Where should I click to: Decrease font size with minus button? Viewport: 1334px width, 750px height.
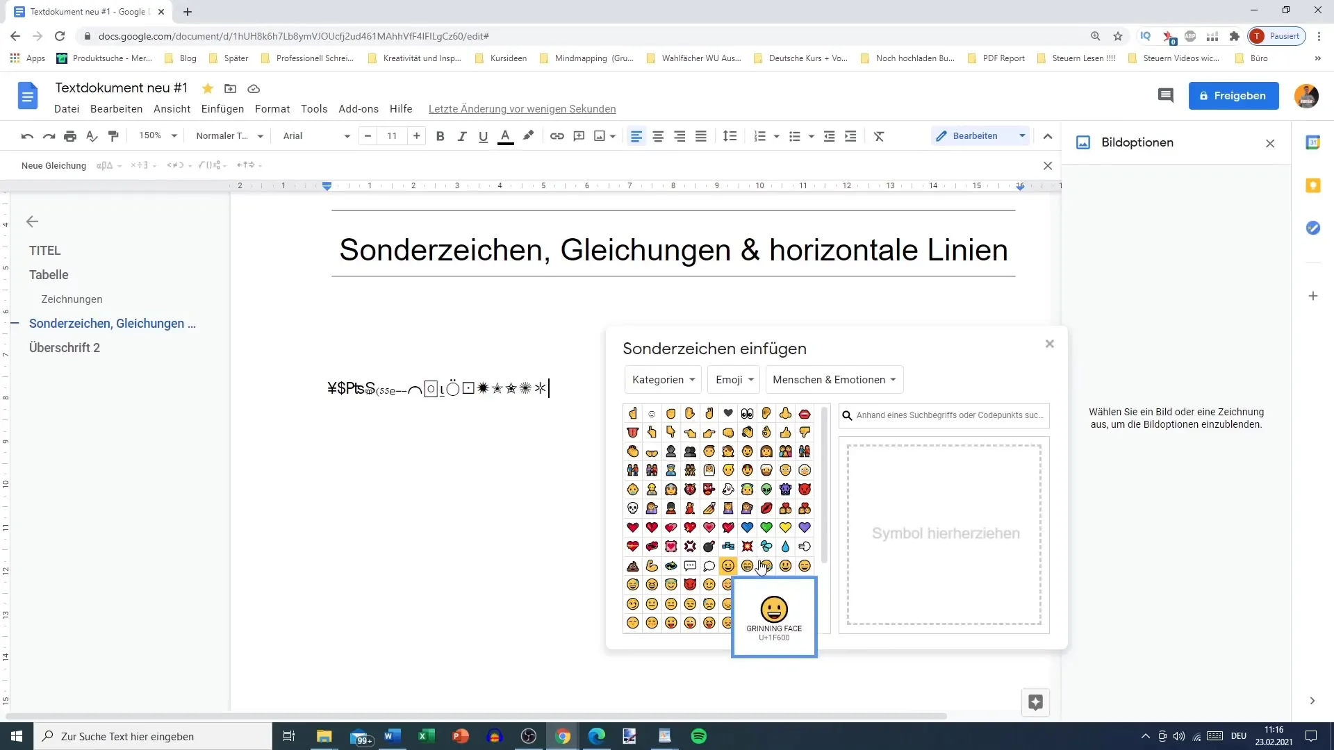coord(368,135)
